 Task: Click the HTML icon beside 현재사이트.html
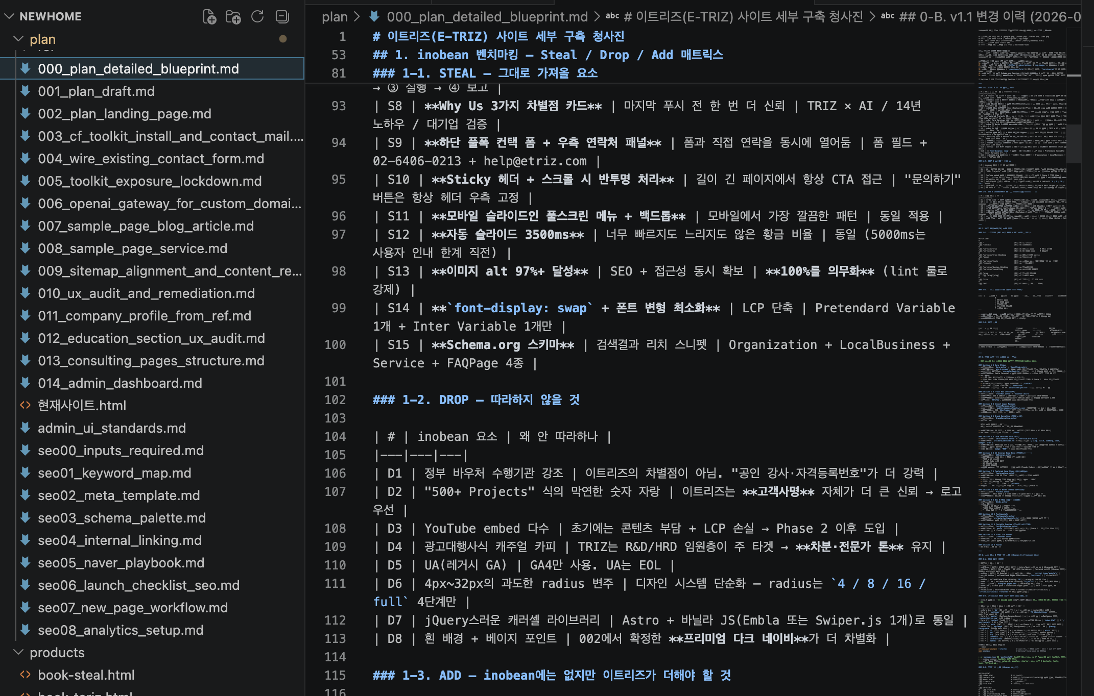(25, 405)
